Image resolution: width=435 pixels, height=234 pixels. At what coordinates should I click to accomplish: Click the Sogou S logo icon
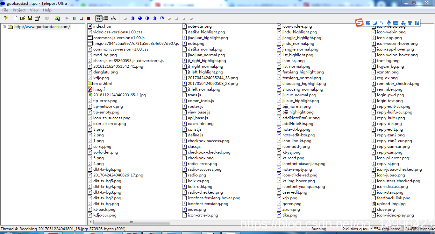click(359, 23)
